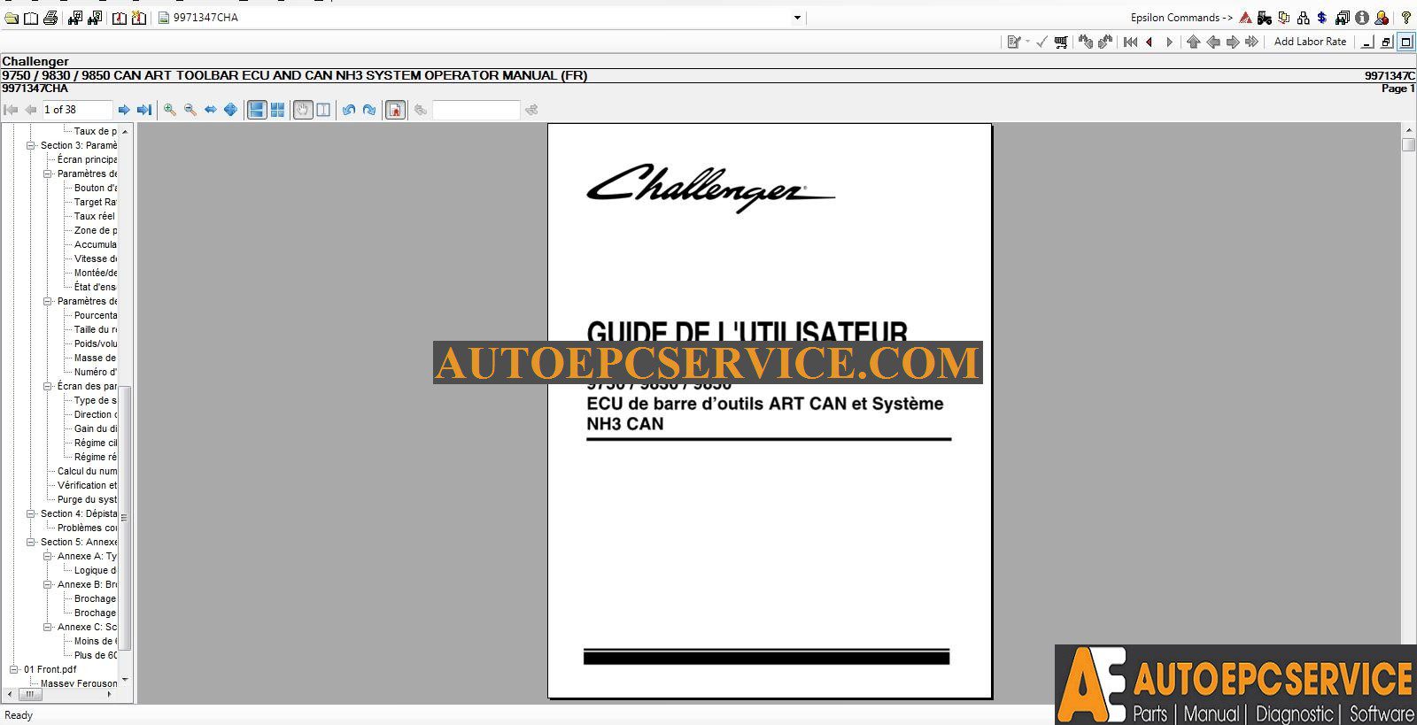Open dropdown arrow beside the notes icon
1417x725 pixels.
(1027, 42)
